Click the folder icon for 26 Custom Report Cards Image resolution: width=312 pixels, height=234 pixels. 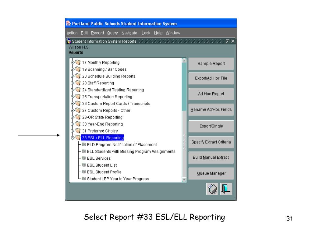(x=78, y=104)
